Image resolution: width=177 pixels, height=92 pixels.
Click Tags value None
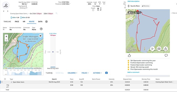tap(34, 30)
